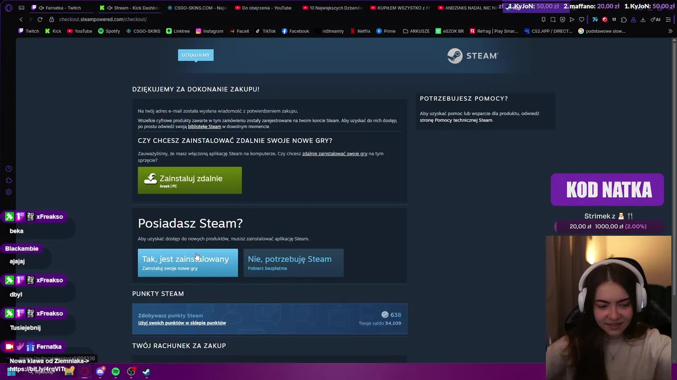
Task: Open Netflix bookmark
Action: point(360,31)
